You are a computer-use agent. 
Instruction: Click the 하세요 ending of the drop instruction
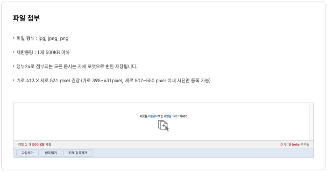[x=184, y=116]
